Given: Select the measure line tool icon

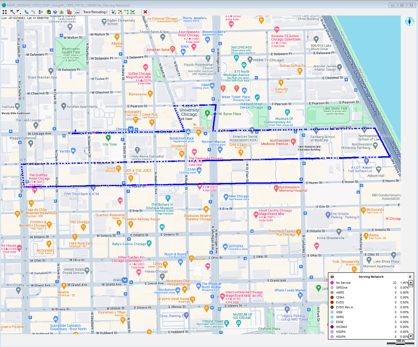Looking at the screenshot, I should 12,12.
